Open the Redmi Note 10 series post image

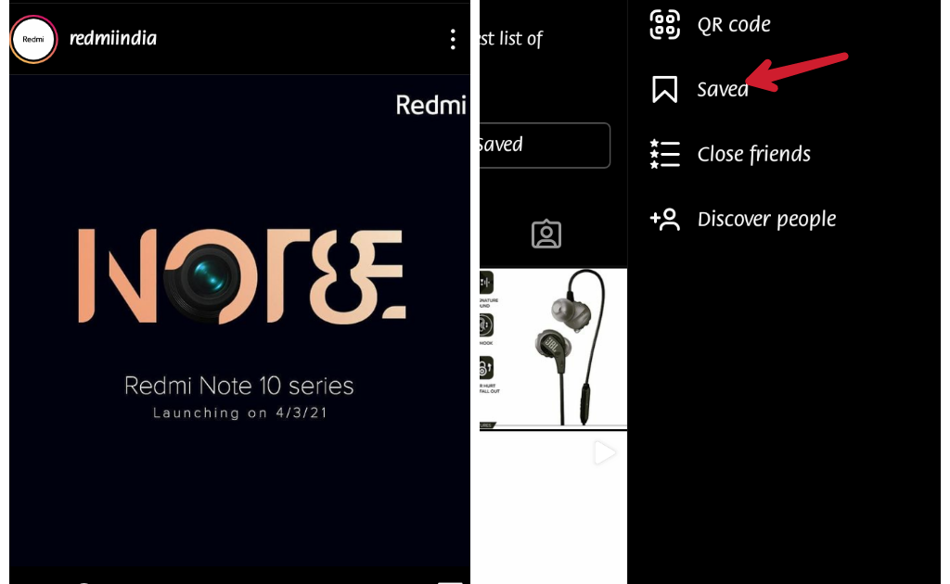[240, 321]
